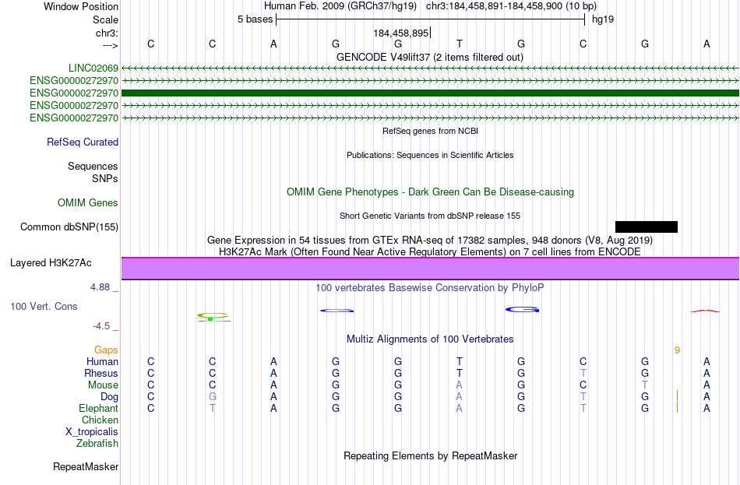The height and width of the screenshot is (485, 740).
Task: Click the chr3: ruler label
Action: click(107, 33)
